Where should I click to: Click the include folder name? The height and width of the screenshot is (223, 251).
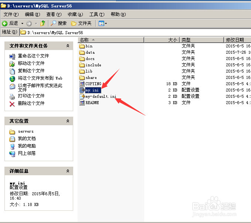pyautogui.click(x=93, y=65)
